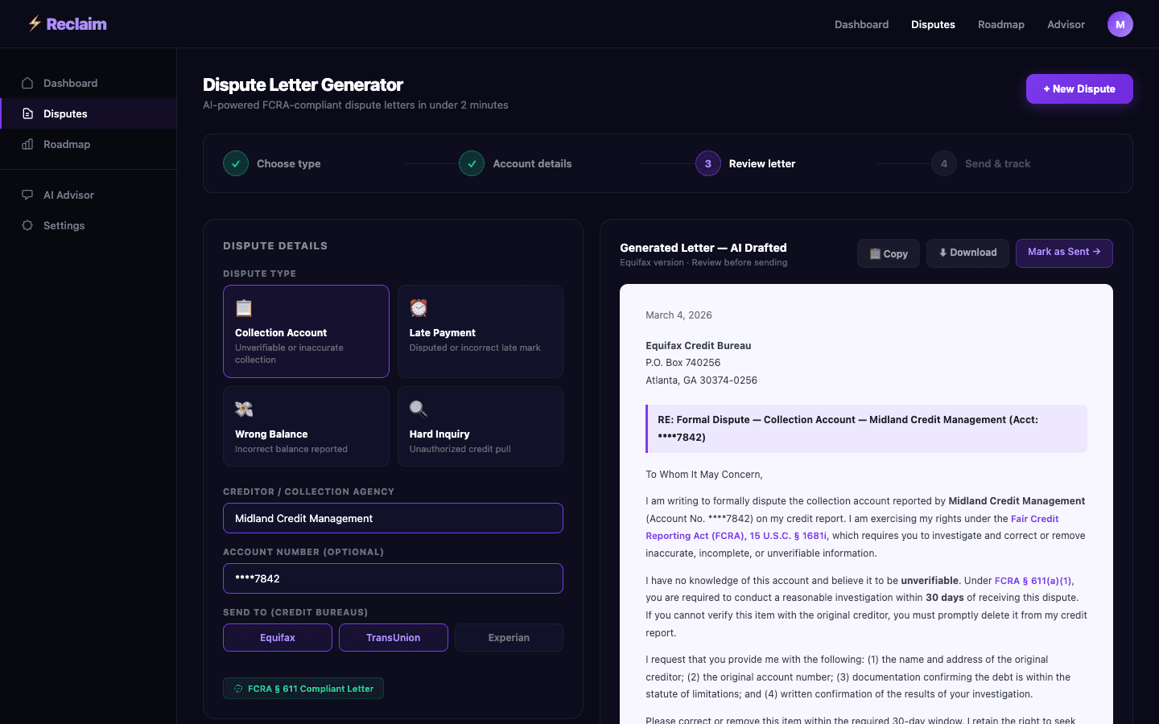Toggle Equifax bureau selection
The height and width of the screenshot is (724, 1159).
(x=278, y=637)
